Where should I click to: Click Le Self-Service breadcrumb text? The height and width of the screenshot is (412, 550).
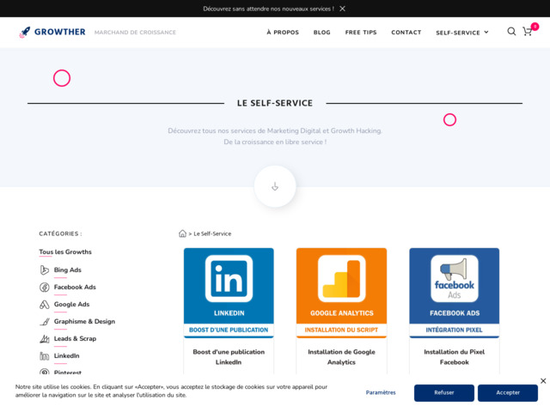(212, 233)
